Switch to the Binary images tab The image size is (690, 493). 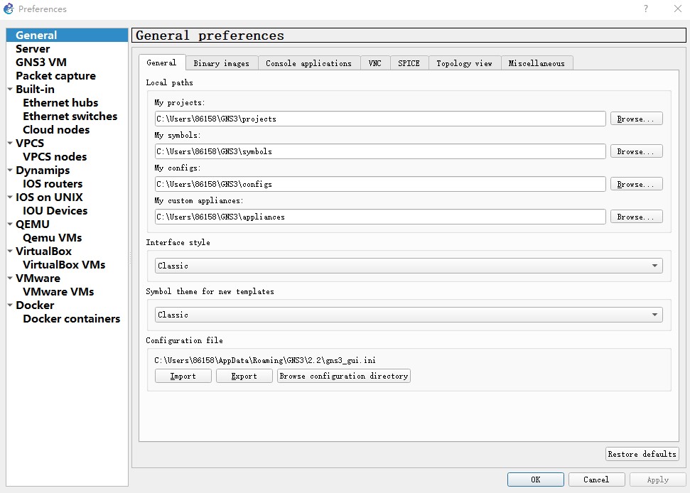coord(221,63)
